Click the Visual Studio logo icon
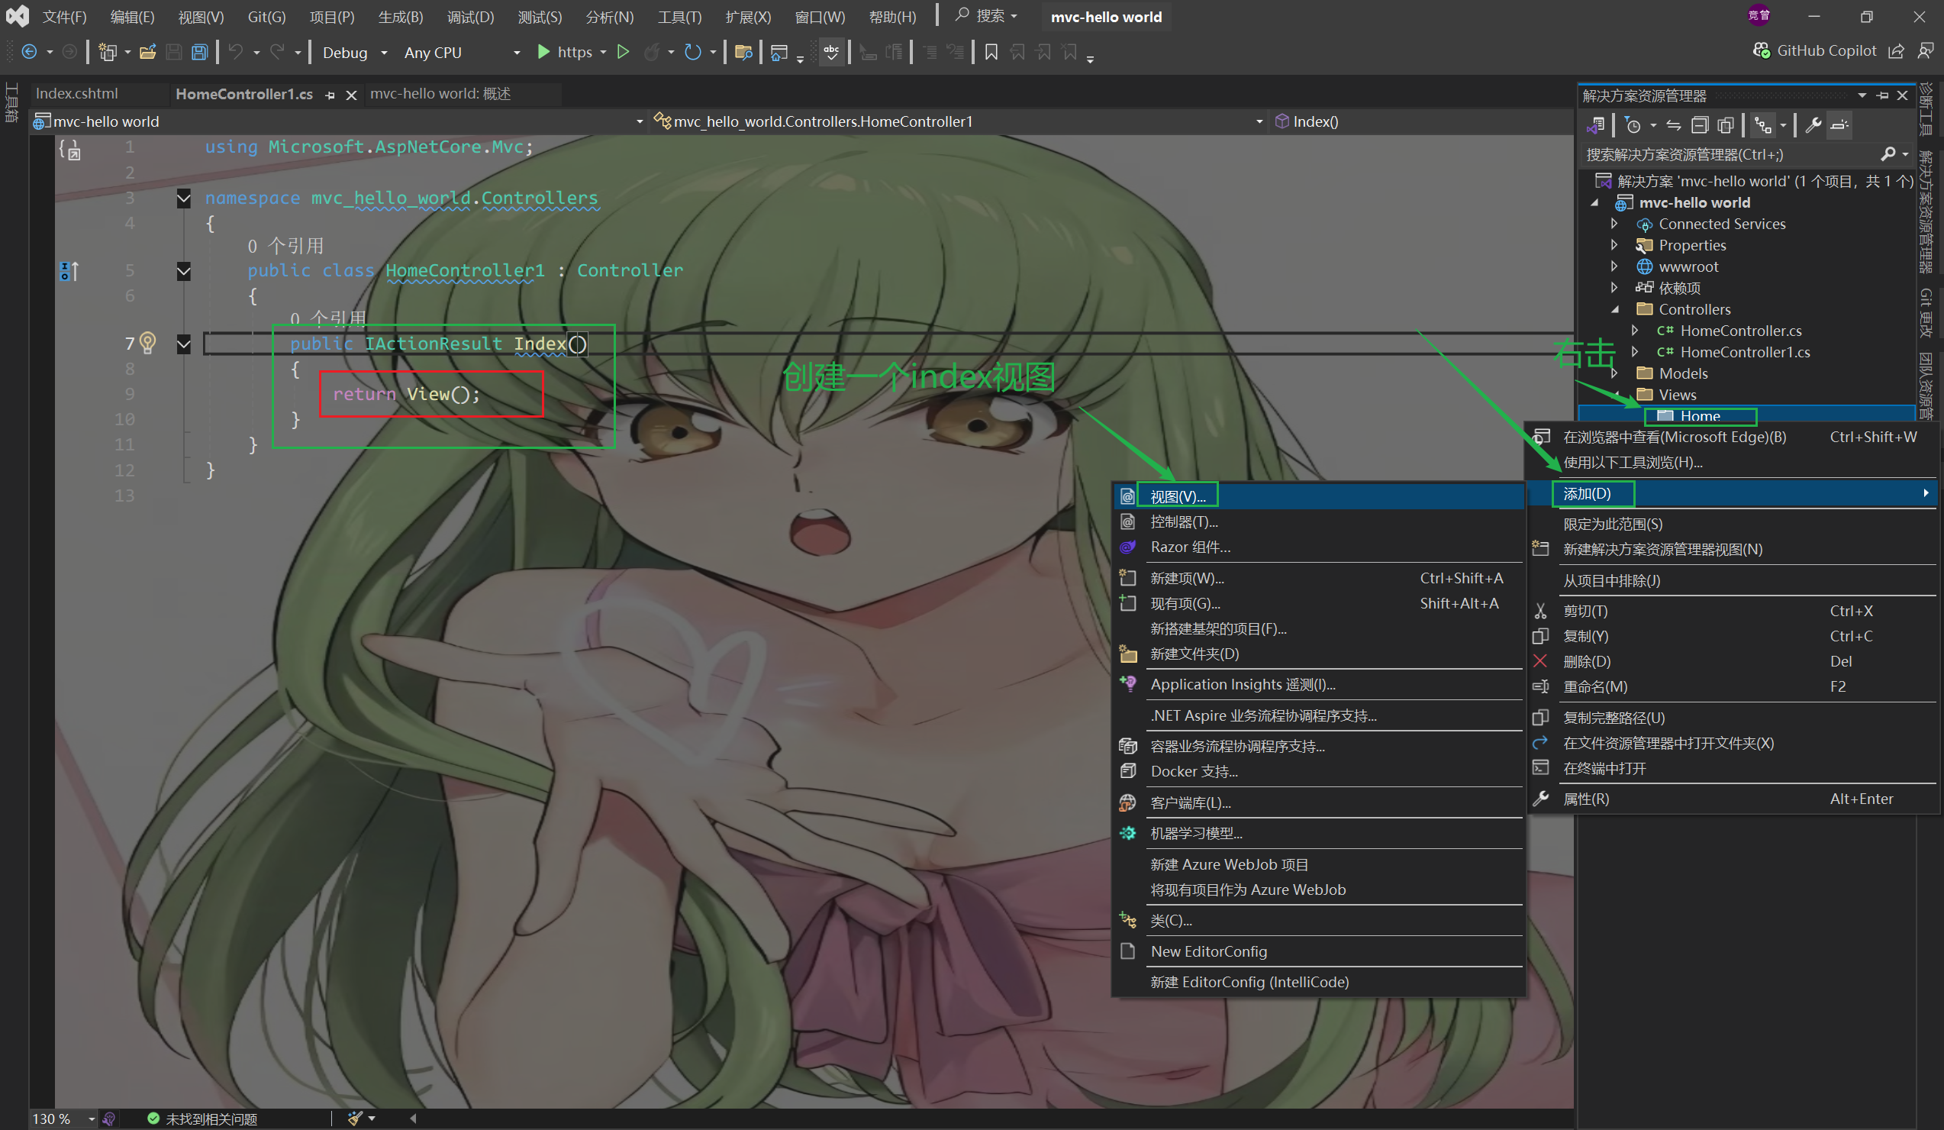1944x1130 pixels. 17,15
